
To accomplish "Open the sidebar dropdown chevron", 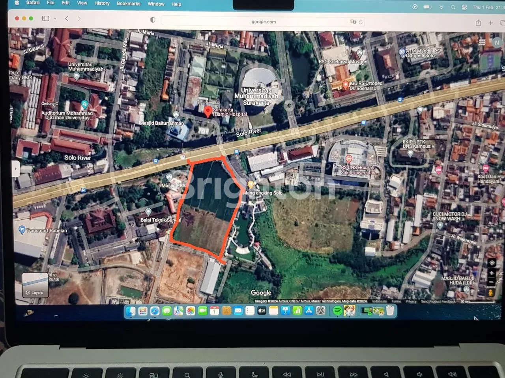I will coord(55,19).
